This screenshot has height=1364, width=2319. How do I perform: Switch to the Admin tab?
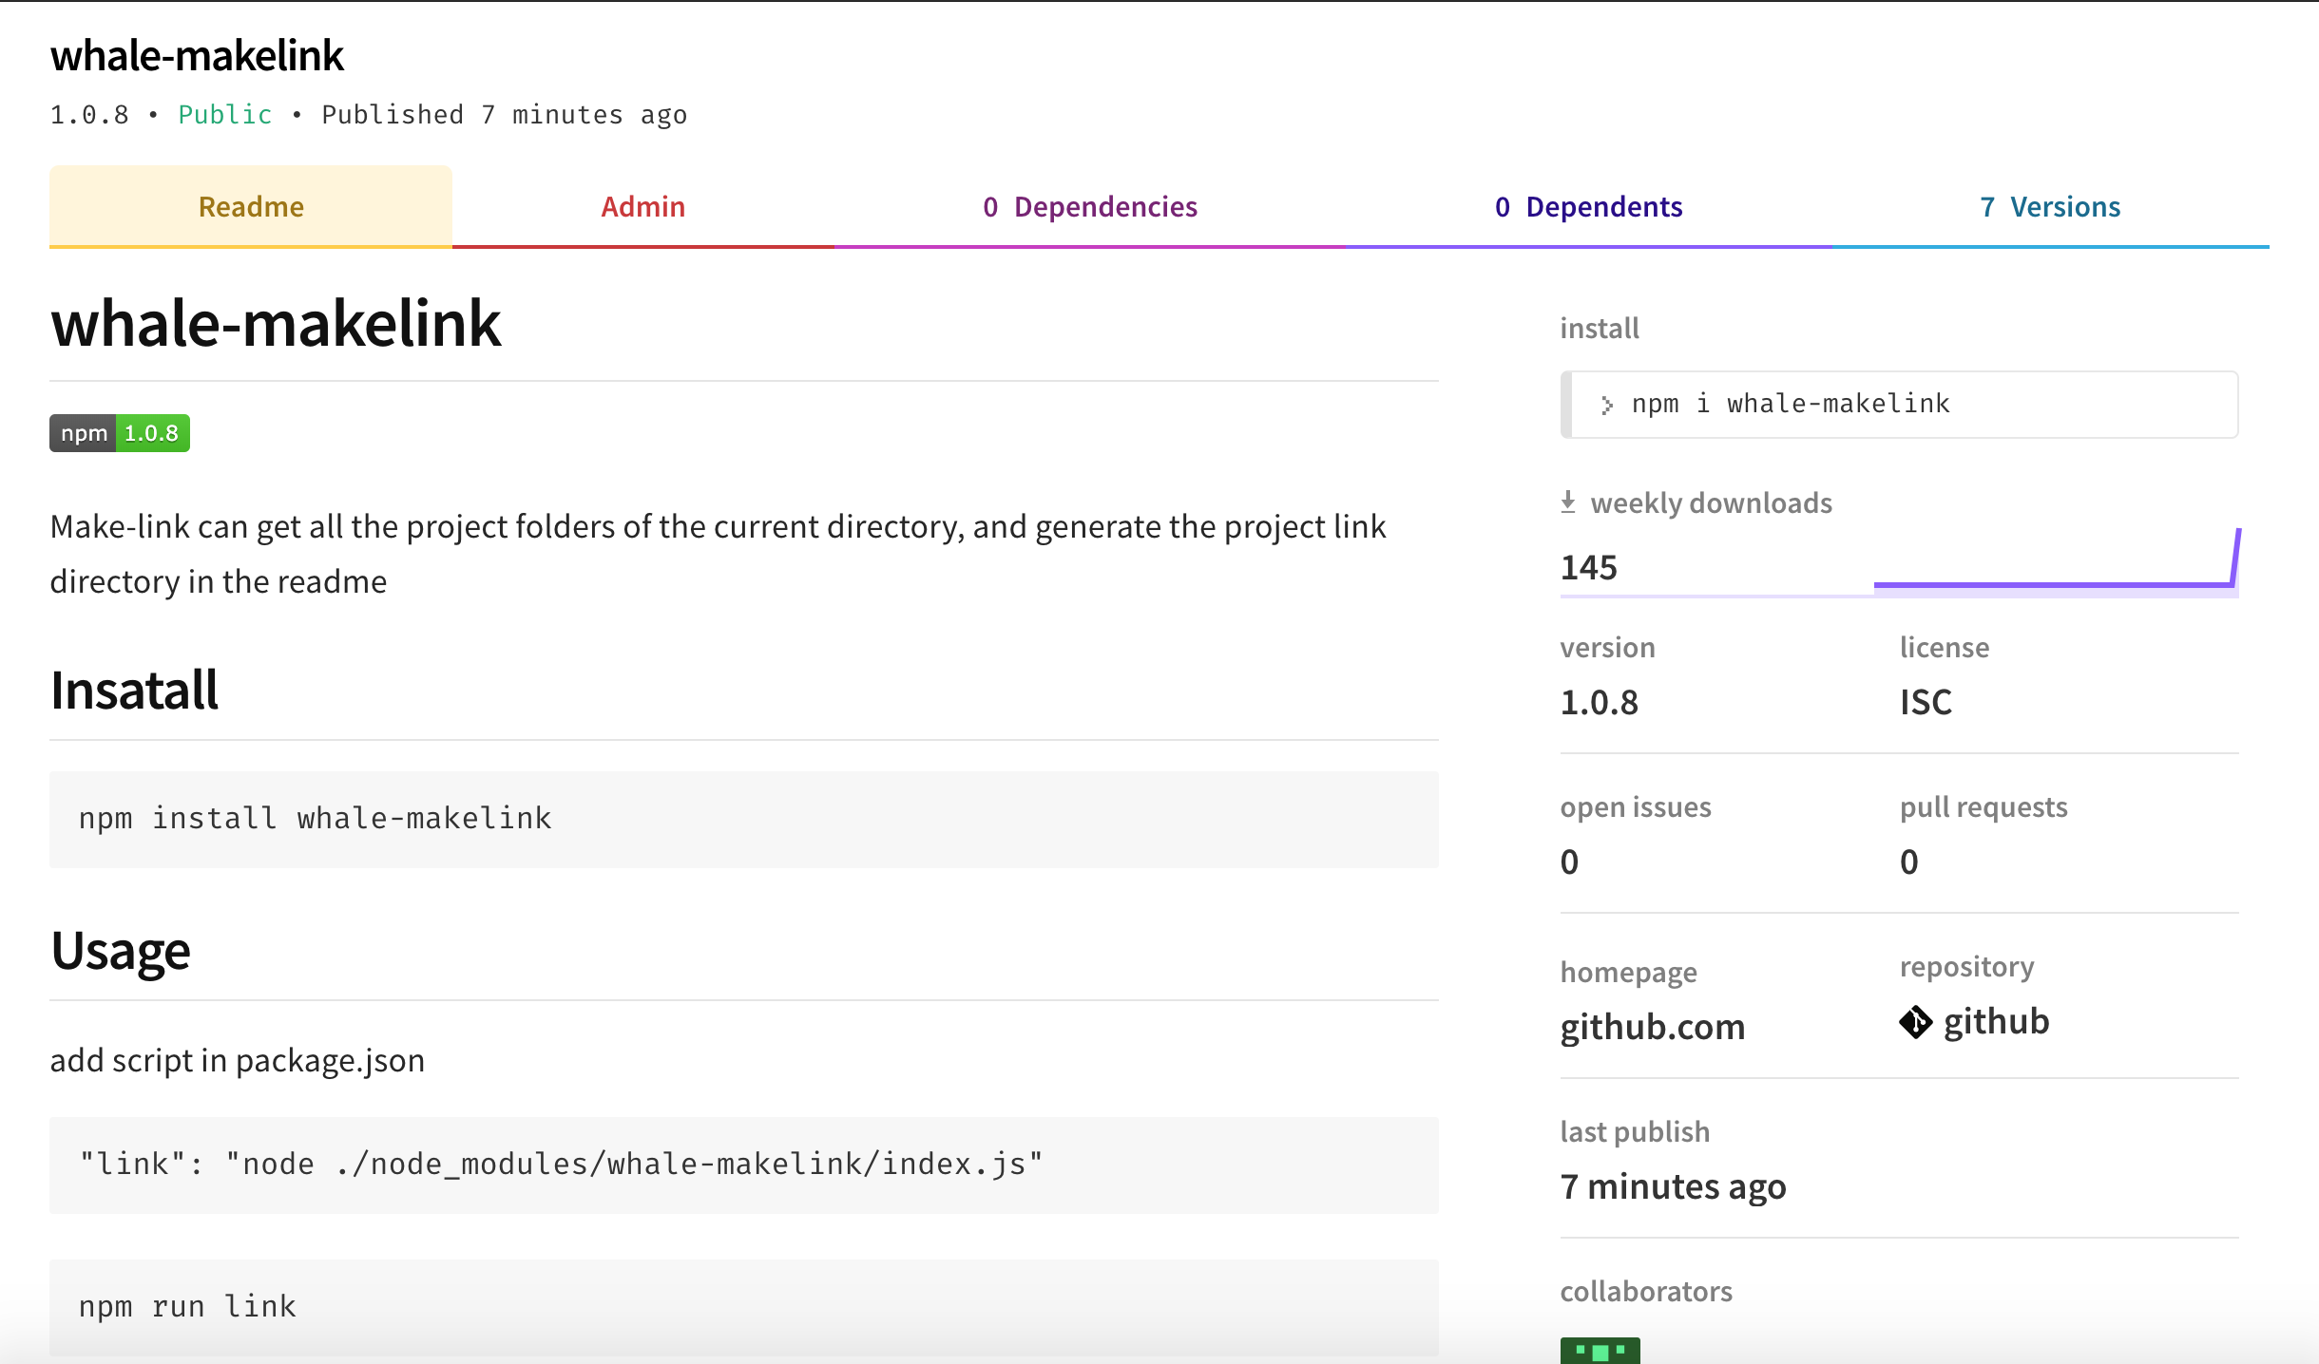tap(642, 206)
